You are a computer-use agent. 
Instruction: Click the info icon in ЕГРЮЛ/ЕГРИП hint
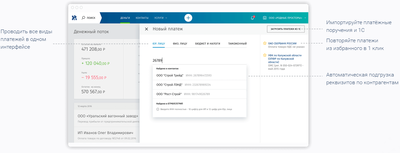(x=157, y=109)
